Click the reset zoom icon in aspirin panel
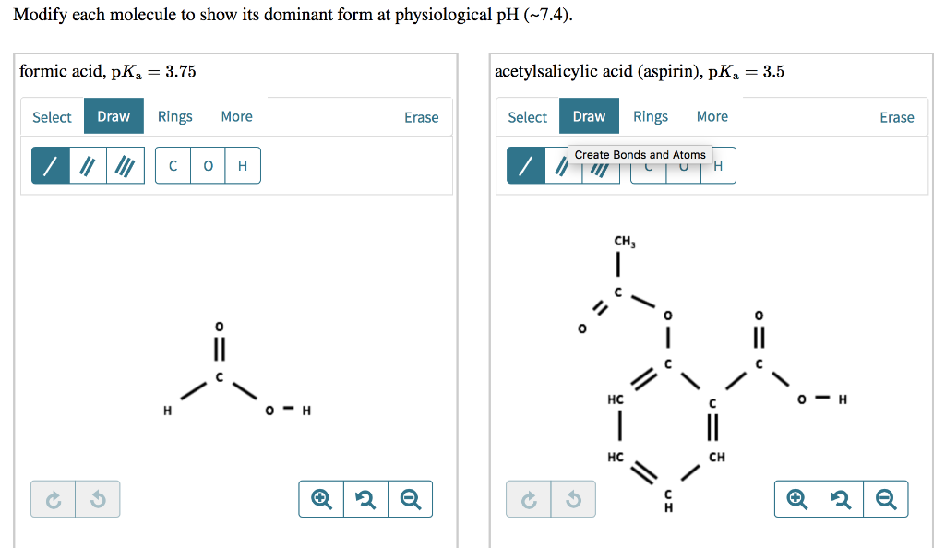 pyautogui.click(x=841, y=498)
